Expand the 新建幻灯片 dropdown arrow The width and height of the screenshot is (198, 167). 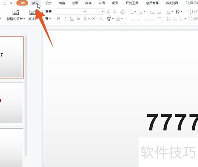24,19
